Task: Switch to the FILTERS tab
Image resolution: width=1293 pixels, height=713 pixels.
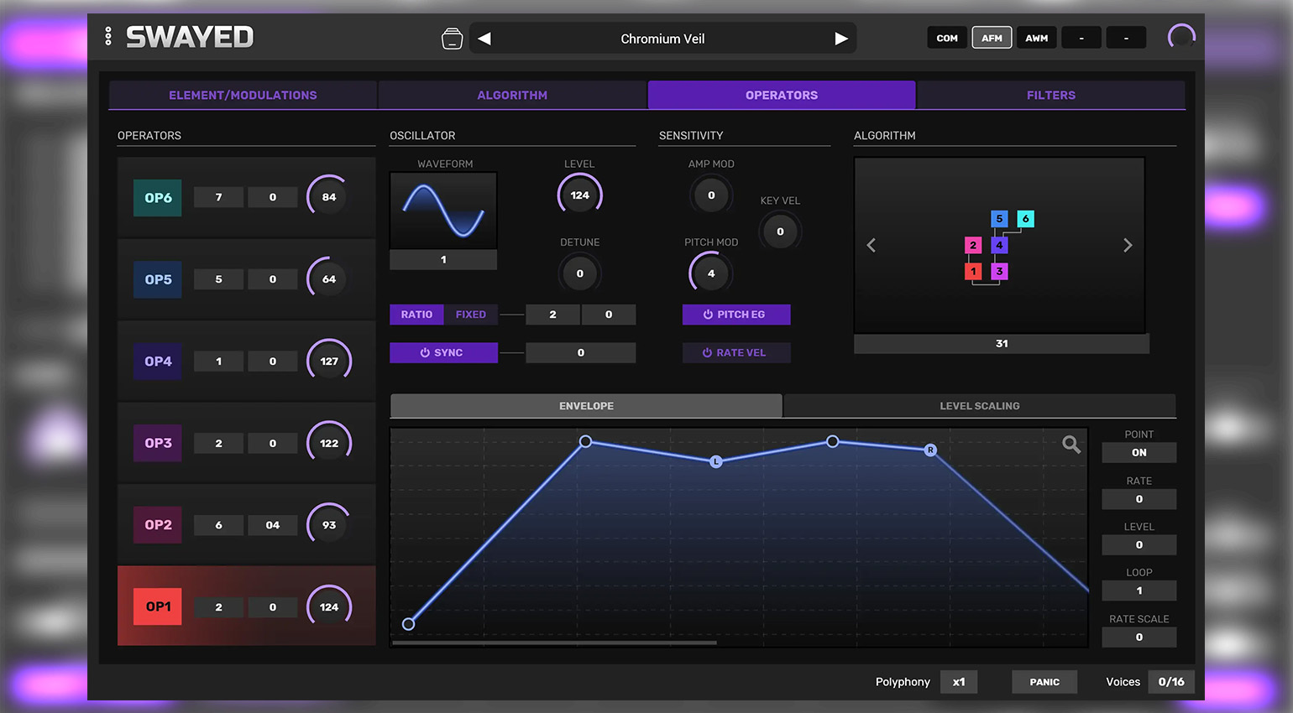Action: pos(1050,96)
